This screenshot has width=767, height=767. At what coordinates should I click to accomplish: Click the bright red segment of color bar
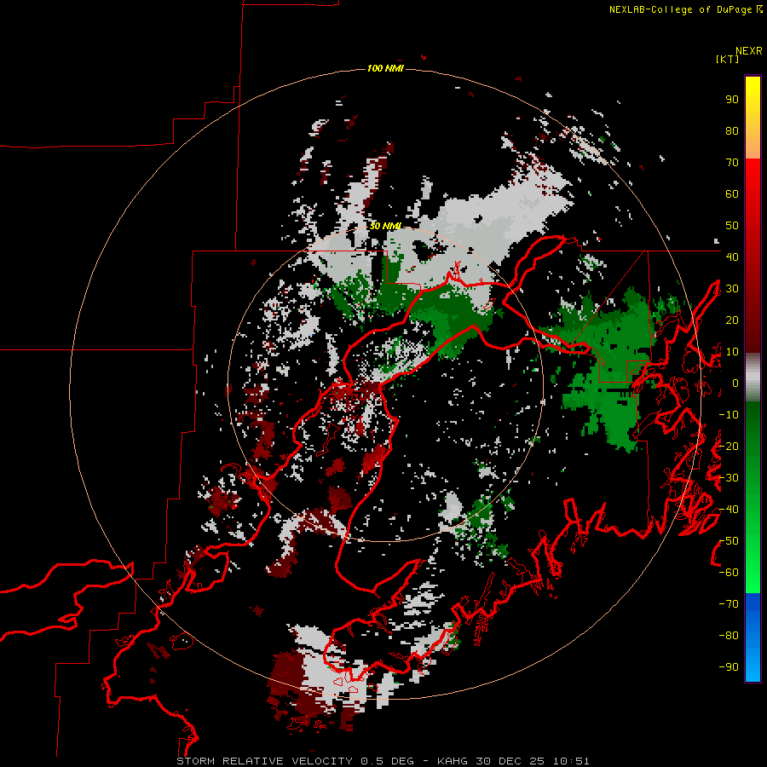753,196
